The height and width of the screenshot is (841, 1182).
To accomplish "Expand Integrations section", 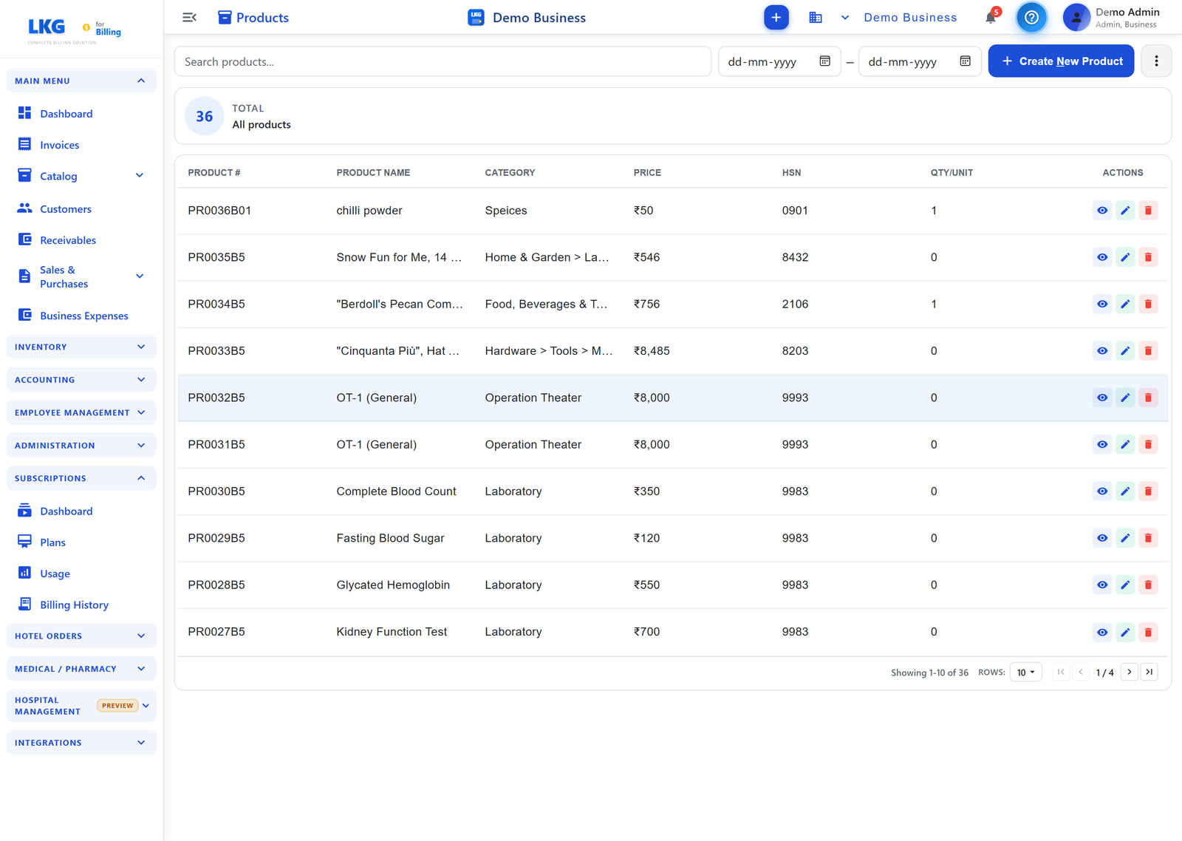I will tap(81, 743).
